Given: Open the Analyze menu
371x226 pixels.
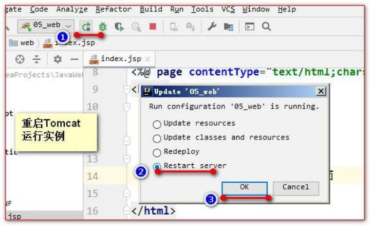Looking at the screenshot, I should [72, 9].
